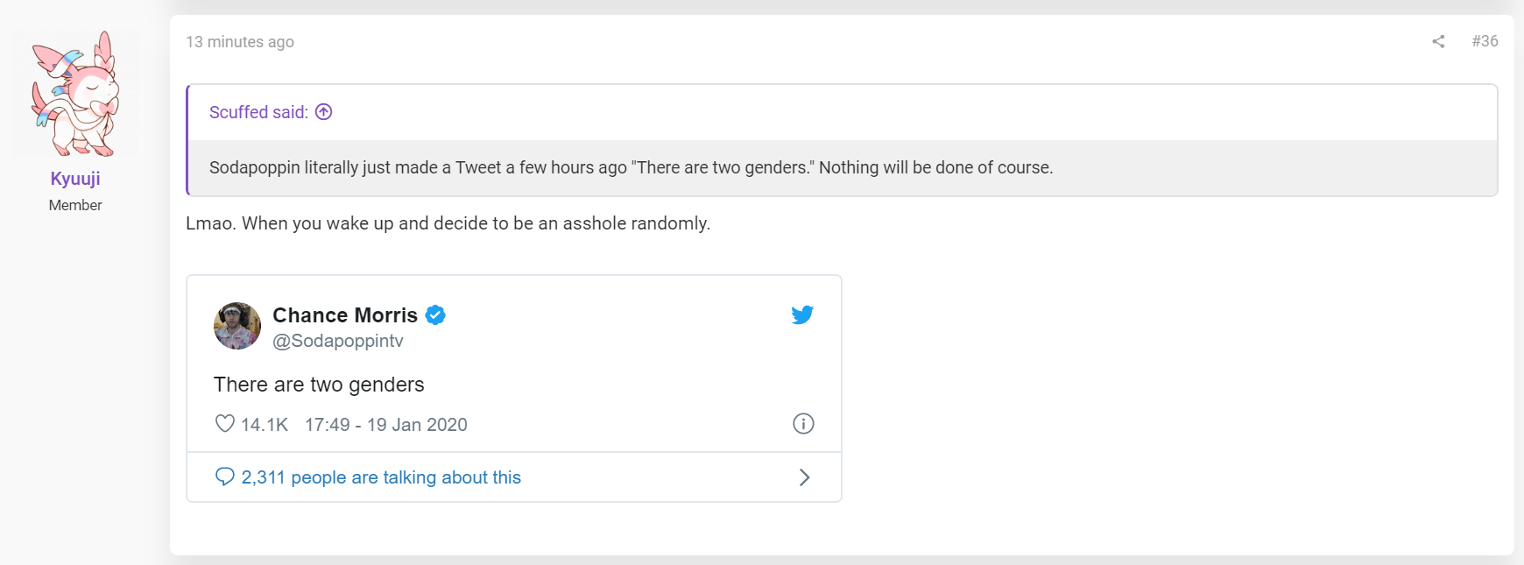Open the Chance Morris Twitter profile name
The width and height of the screenshot is (1524, 565).
(345, 315)
